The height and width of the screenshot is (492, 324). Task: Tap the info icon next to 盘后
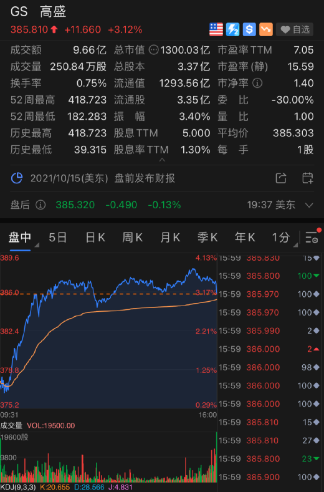coord(40,205)
